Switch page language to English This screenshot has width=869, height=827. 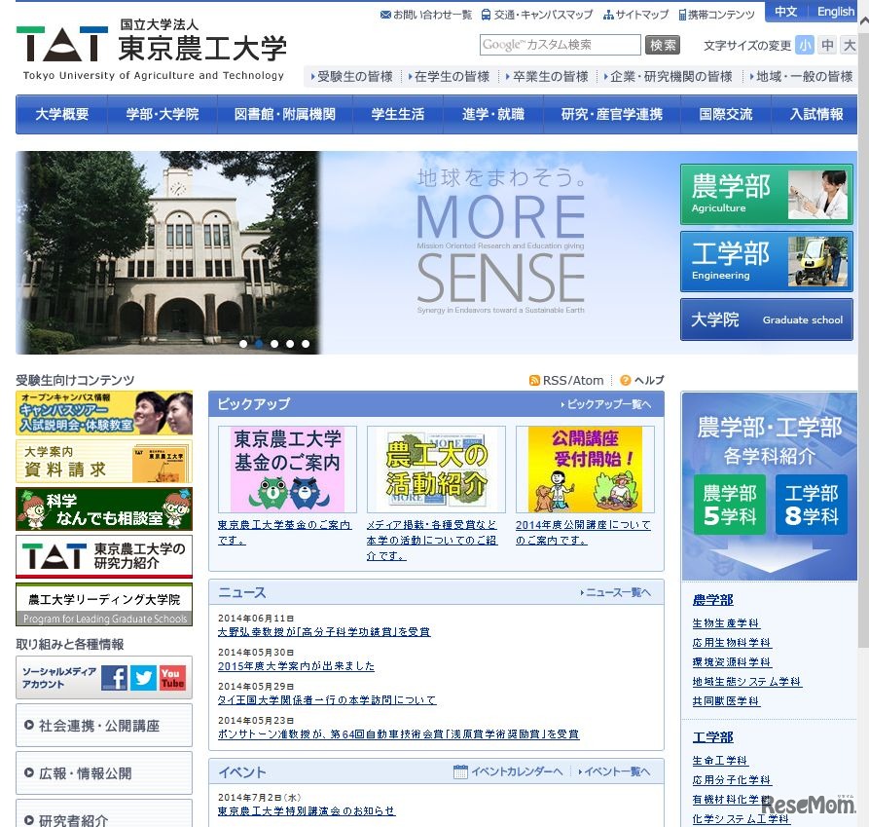pyautogui.click(x=835, y=11)
